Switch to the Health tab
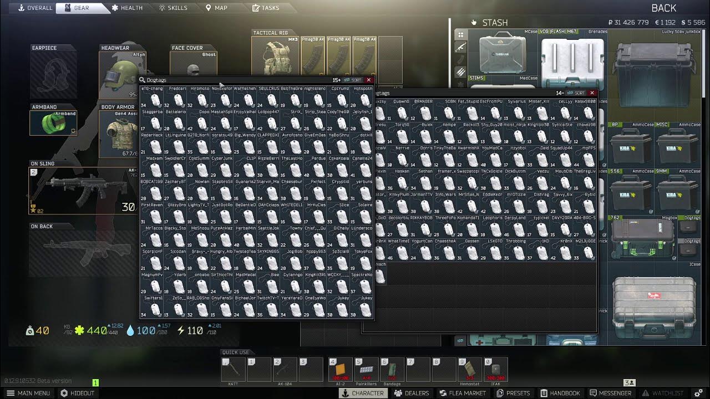Viewport: 710px width, 399px height. 127,8
